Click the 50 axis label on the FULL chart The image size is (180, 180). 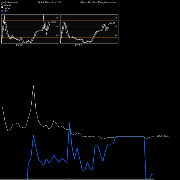(x=116, y=26)
